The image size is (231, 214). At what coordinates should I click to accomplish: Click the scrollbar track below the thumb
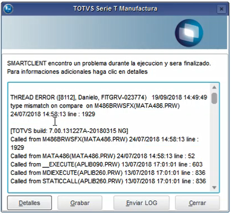(214, 144)
